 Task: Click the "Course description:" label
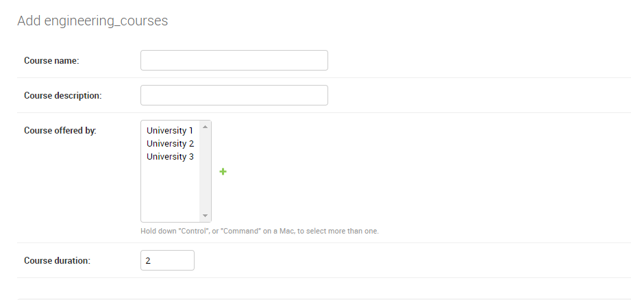click(62, 96)
